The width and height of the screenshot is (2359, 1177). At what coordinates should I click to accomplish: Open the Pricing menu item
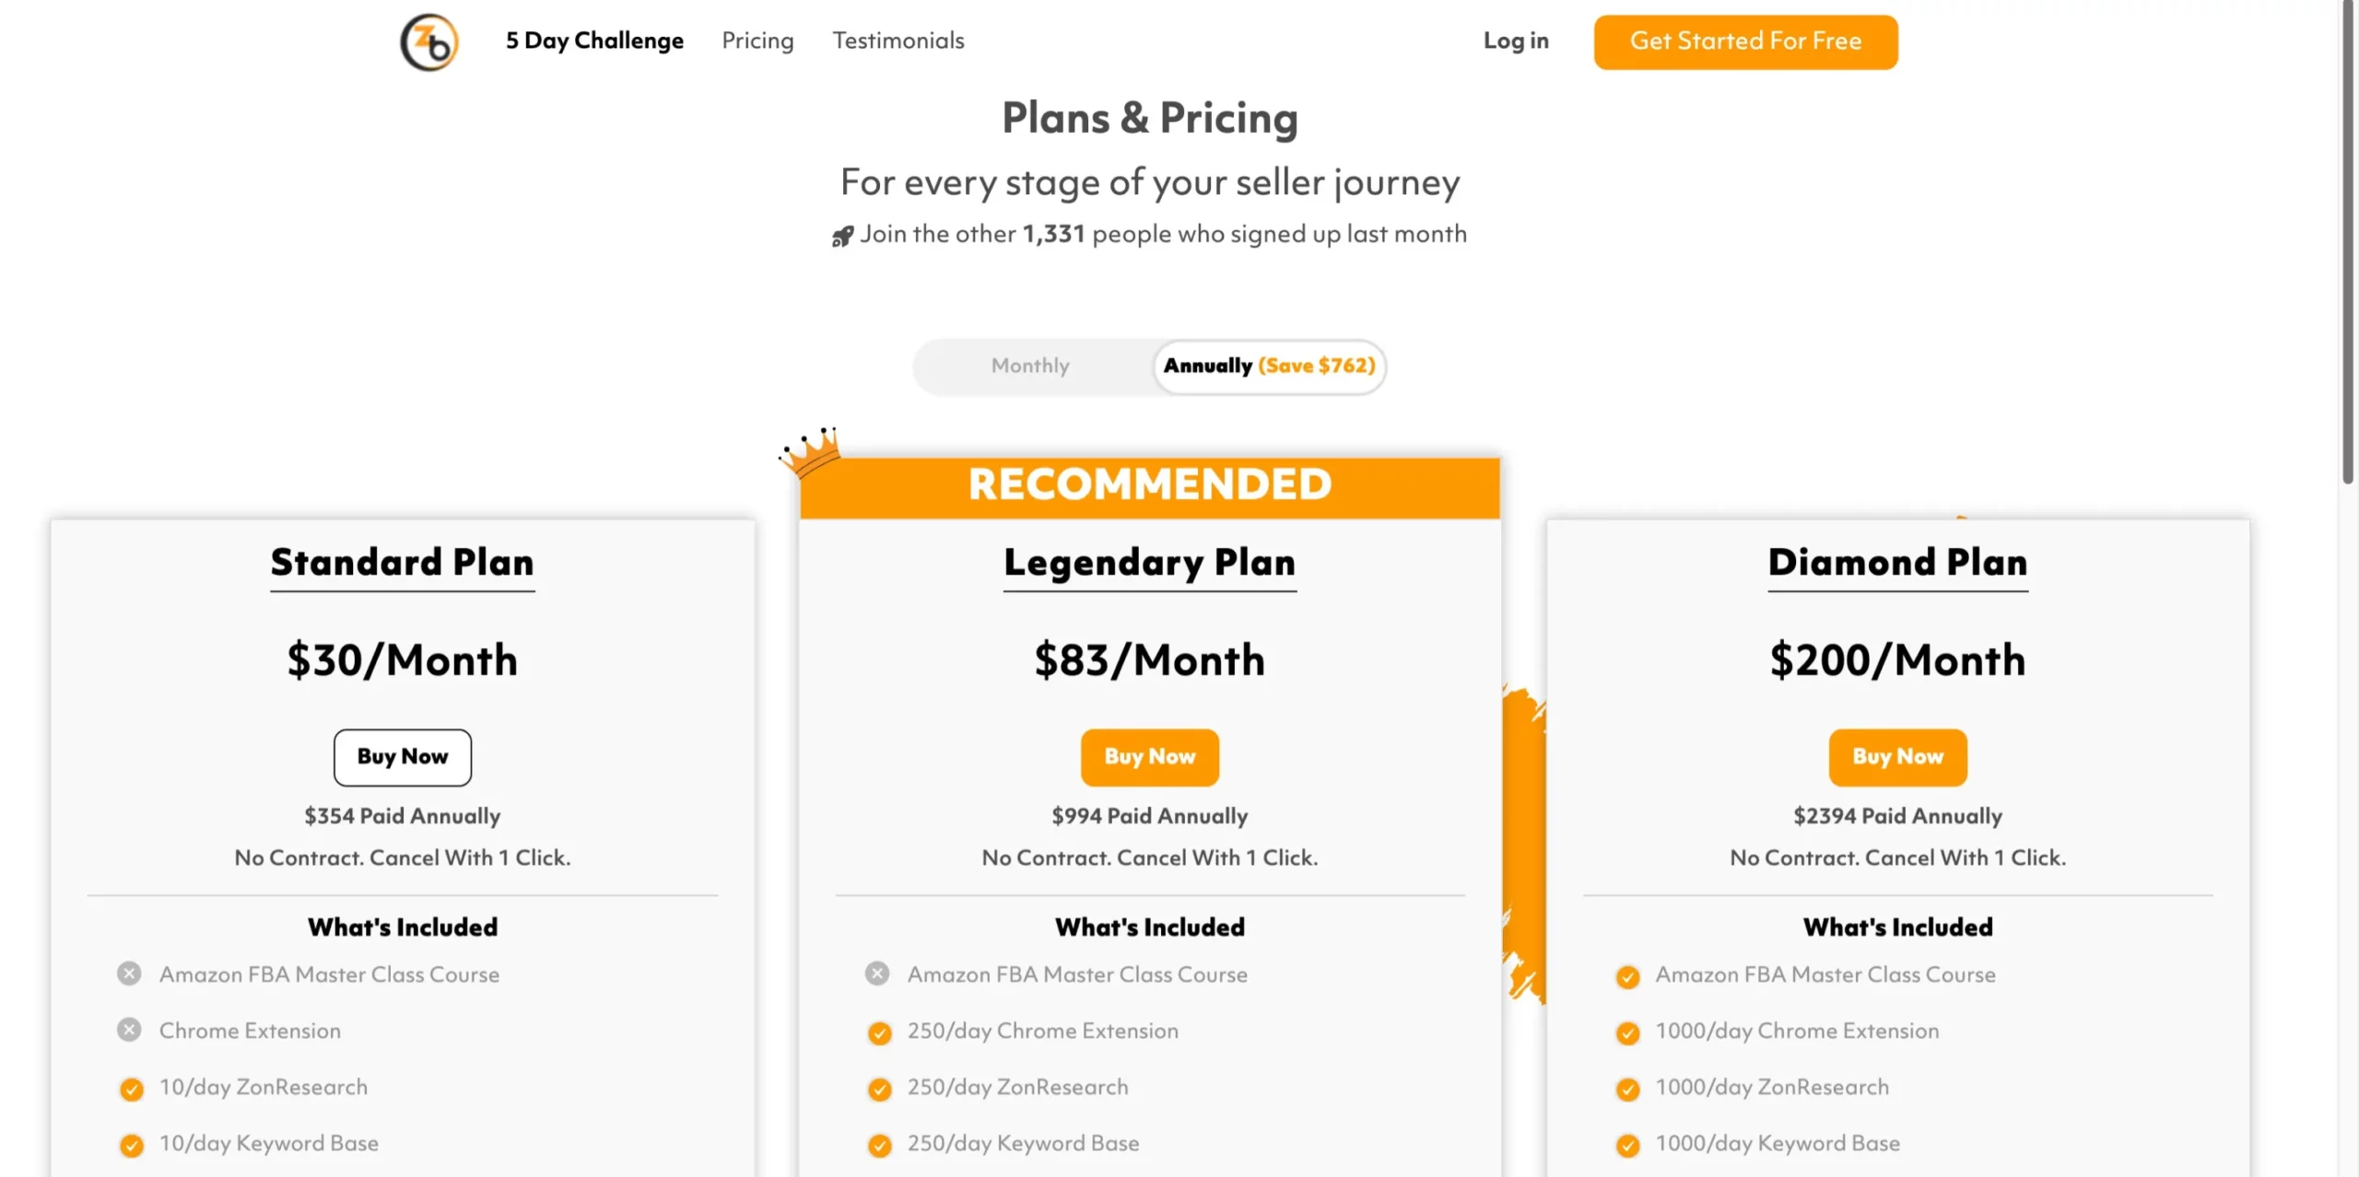(x=757, y=41)
